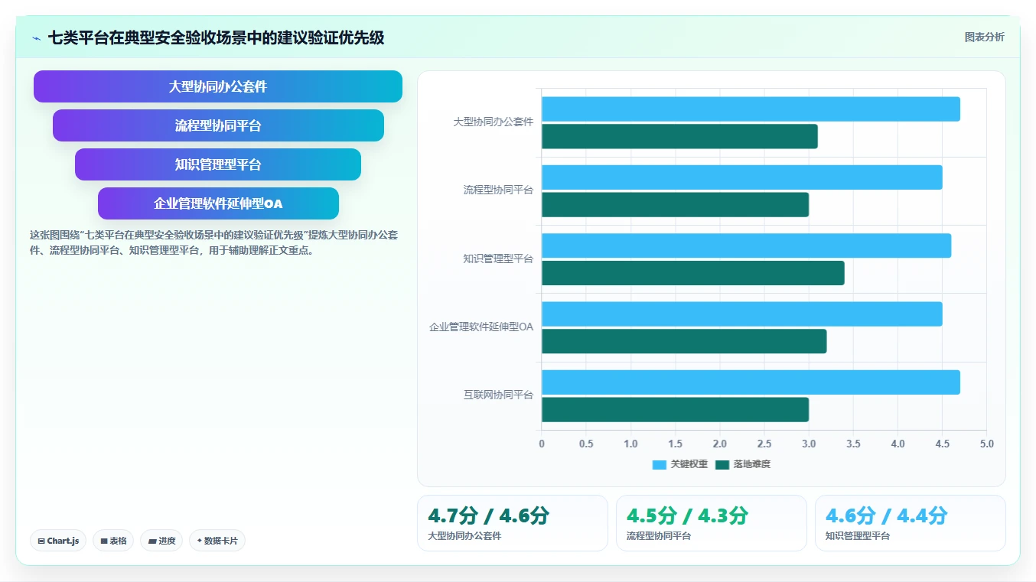Click the 大型协同办公套件 chart axis label
The width and height of the screenshot is (1036, 582).
pyautogui.click(x=493, y=122)
